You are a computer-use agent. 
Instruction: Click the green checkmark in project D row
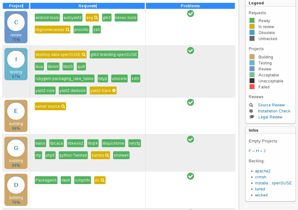coord(191,176)
